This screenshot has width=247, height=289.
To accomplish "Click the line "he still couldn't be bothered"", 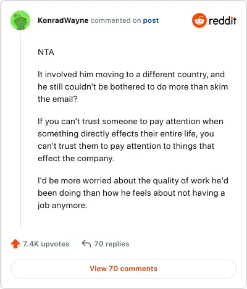I will click(x=133, y=86).
